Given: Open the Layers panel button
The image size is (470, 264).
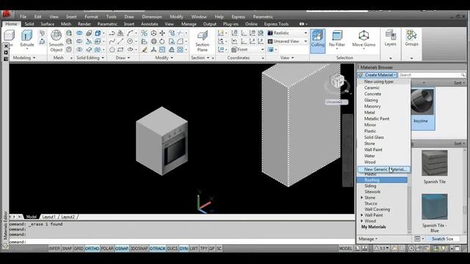Looking at the screenshot, I should click(390, 38).
